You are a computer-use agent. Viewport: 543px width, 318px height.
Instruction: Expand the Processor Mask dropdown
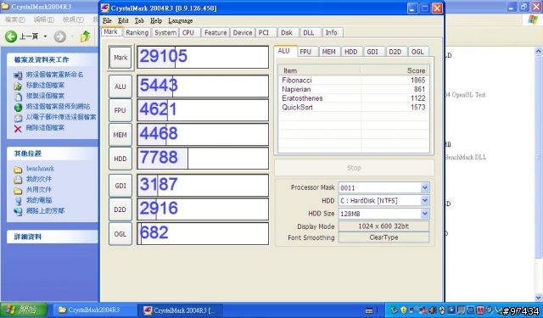tap(425, 187)
